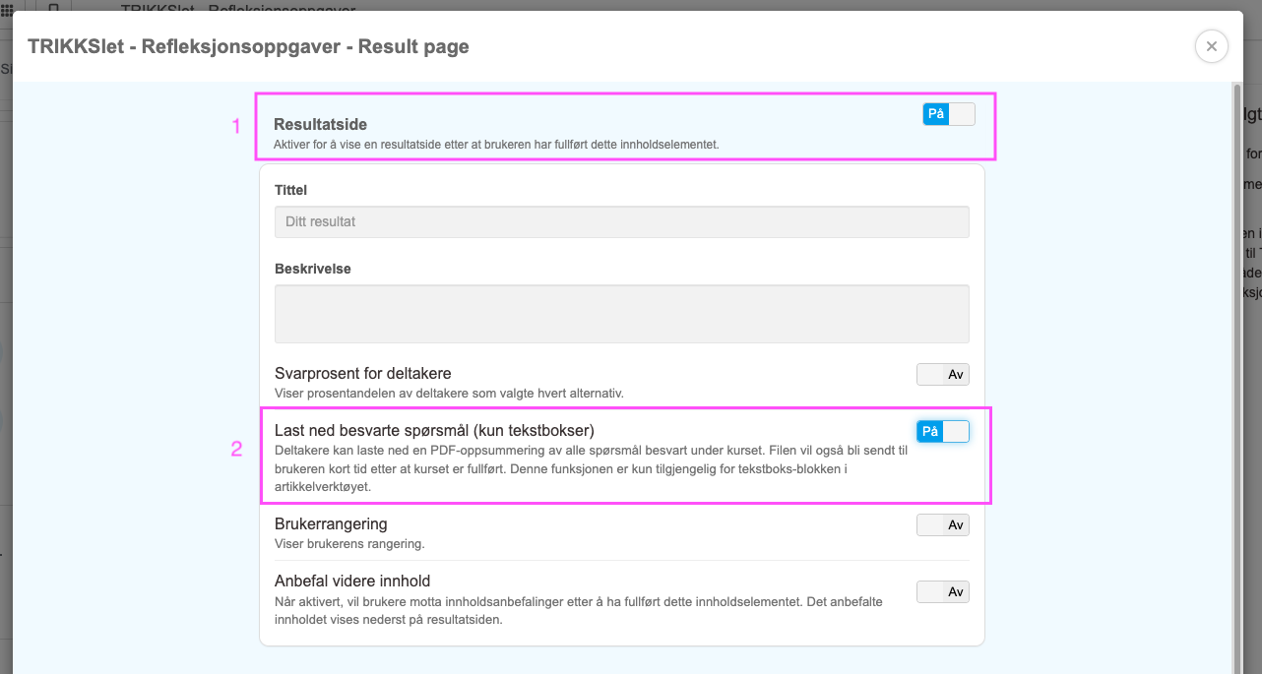Click the dialog title 'TRIKKSlet - Refleksjonsoppgaver - Result page'
Image resolution: width=1262 pixels, height=674 pixels.
(x=248, y=46)
